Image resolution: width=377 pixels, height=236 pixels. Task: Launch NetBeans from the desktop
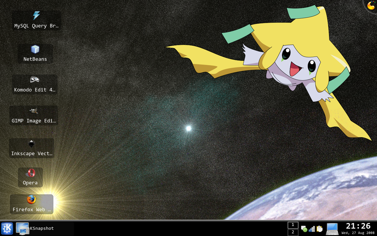coord(35,54)
